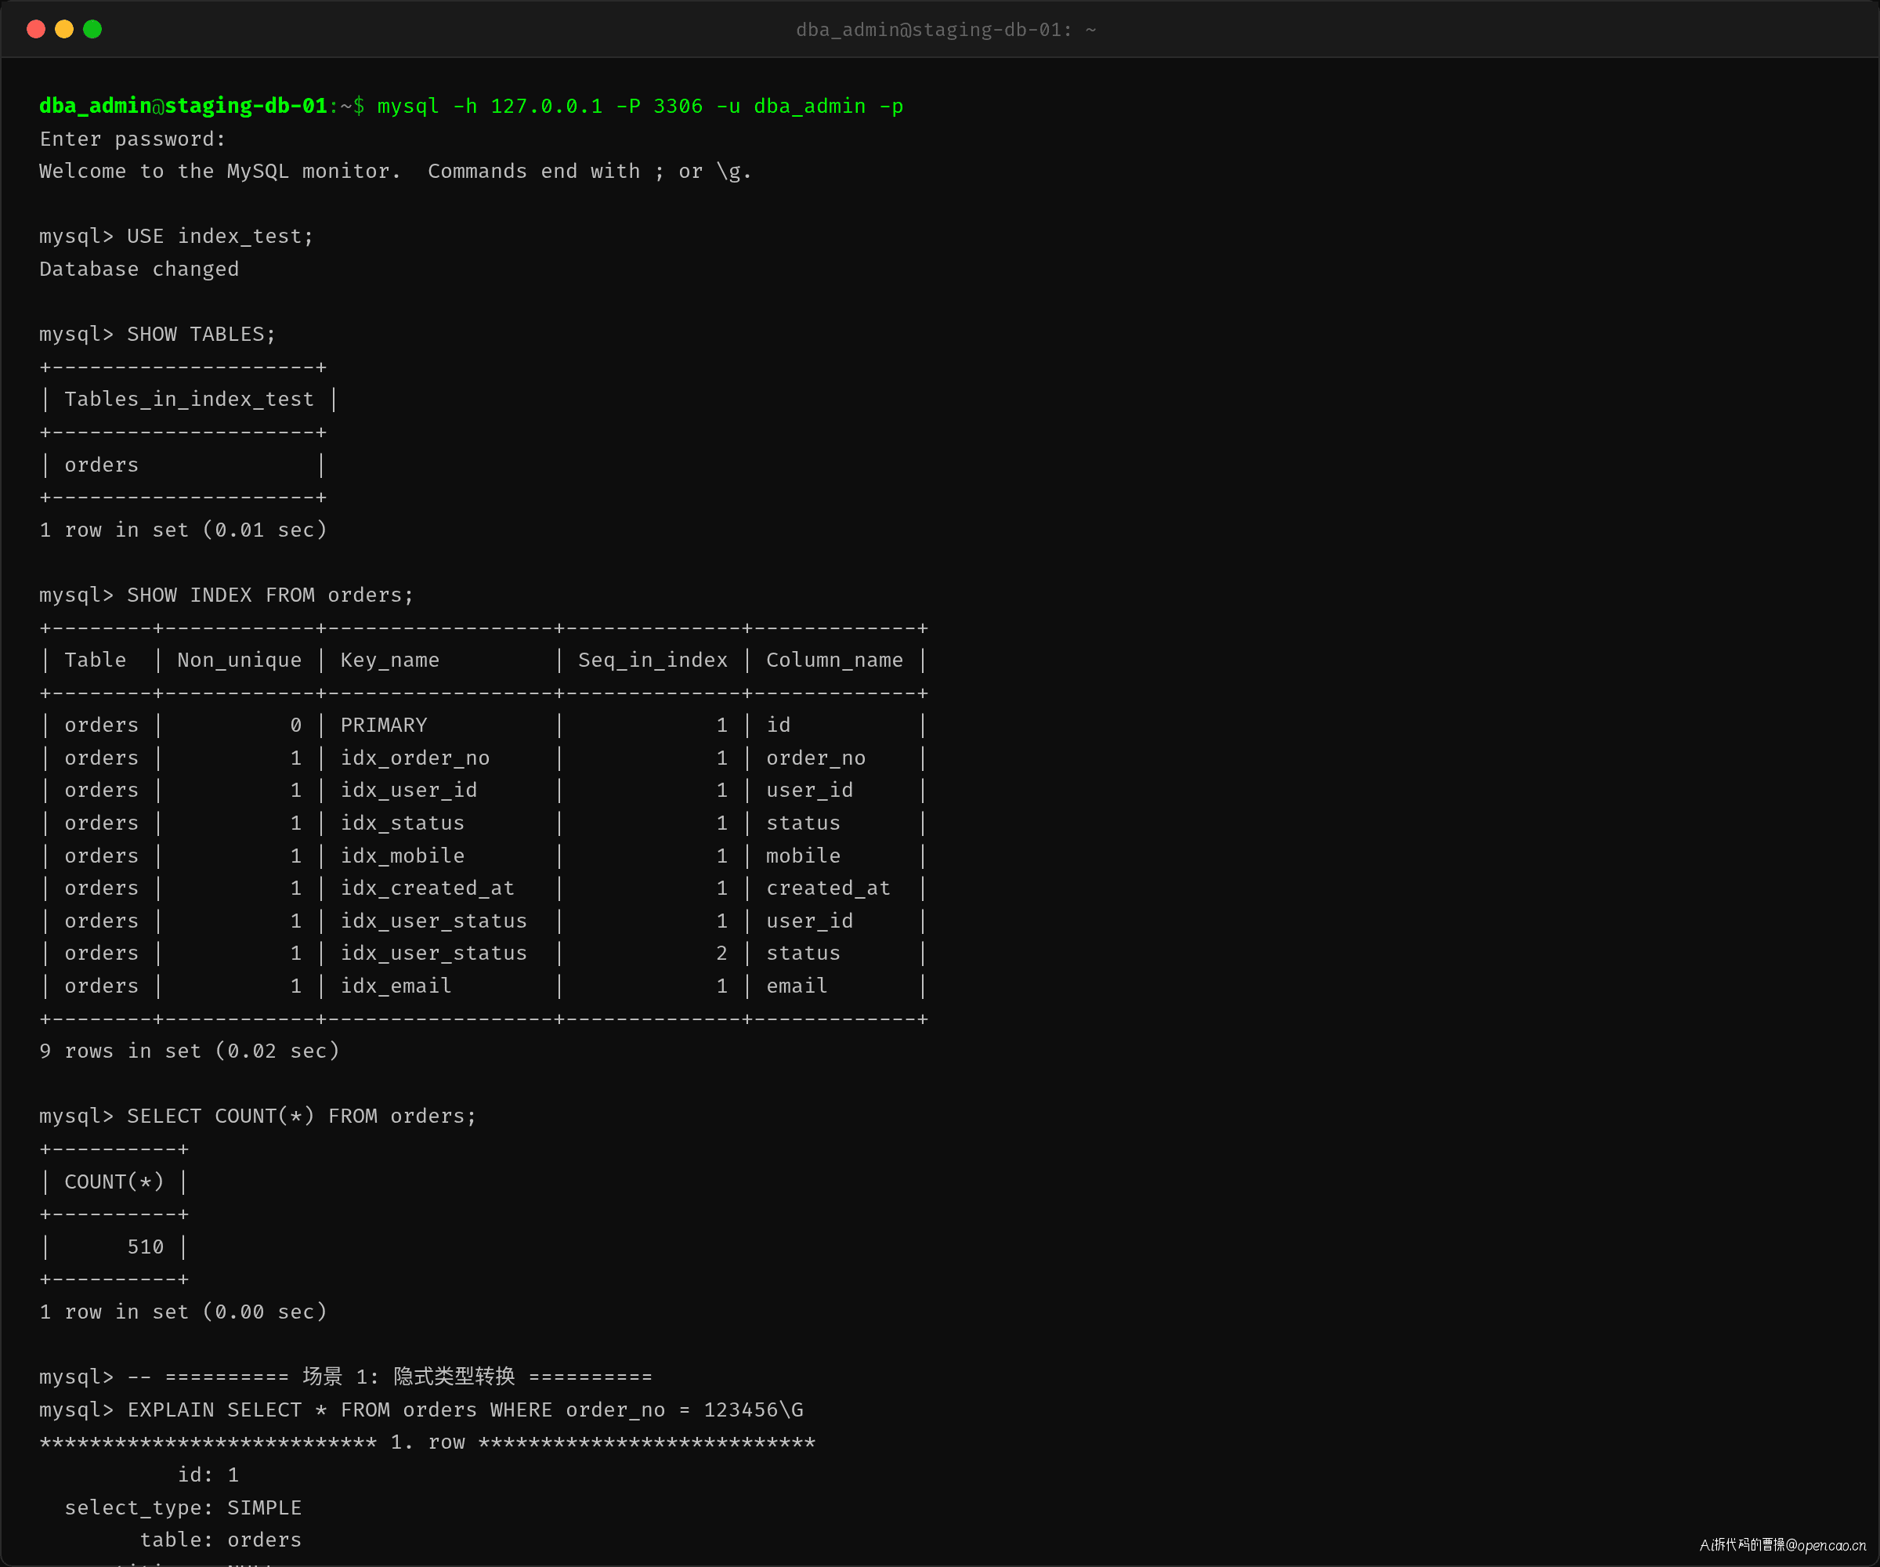Screen dimensions: 1880x1567
Task: Click '9 rows in set (0.02 sec)'
Action: 189,1051
